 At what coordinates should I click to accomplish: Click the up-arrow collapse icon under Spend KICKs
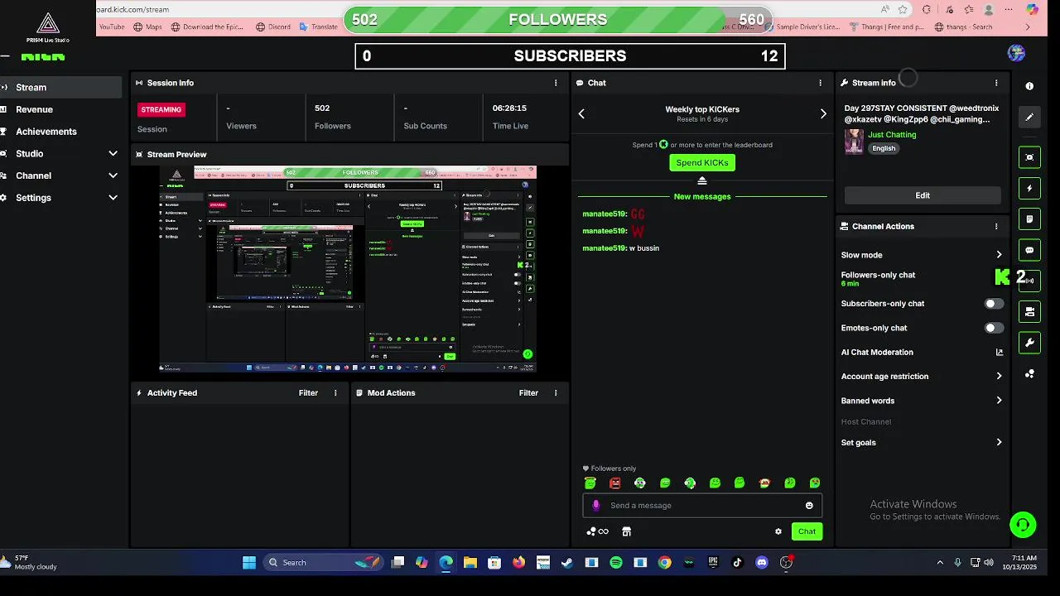(x=702, y=180)
